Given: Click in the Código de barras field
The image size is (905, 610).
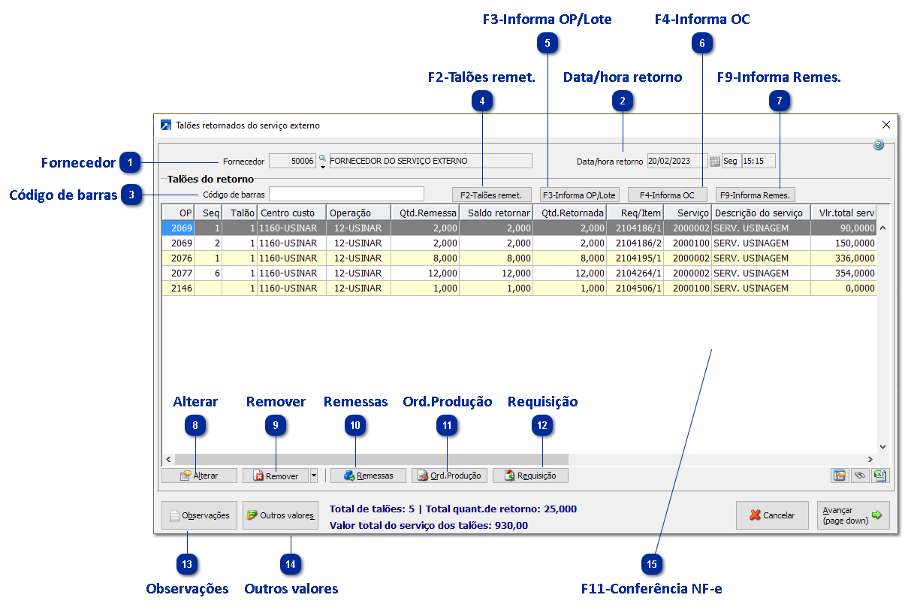Looking at the screenshot, I should point(346,195).
